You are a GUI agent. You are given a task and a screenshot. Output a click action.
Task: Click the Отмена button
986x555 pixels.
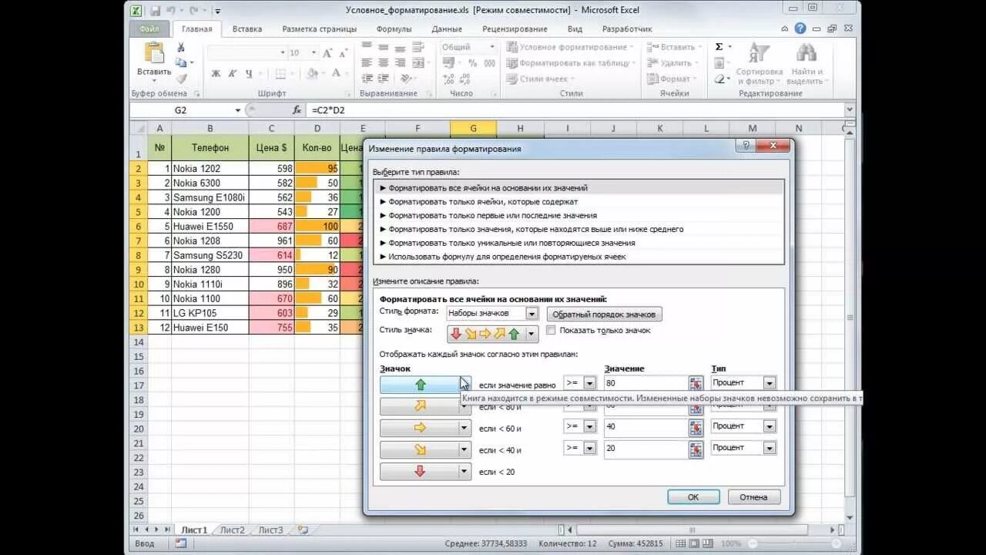[754, 497]
